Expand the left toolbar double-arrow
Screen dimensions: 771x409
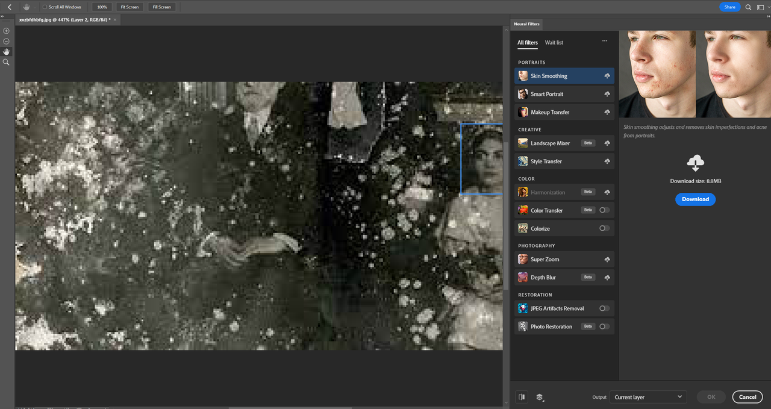(2, 17)
